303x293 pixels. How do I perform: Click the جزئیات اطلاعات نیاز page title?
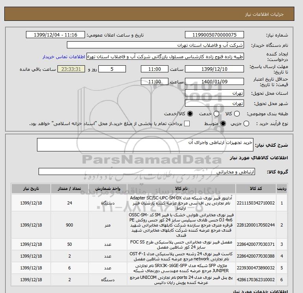[264, 14]
